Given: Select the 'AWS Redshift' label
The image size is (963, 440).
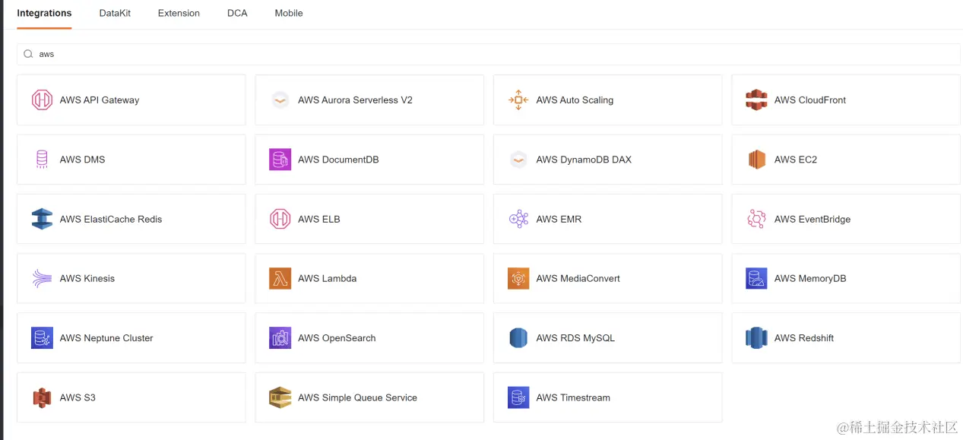Looking at the screenshot, I should coord(804,338).
